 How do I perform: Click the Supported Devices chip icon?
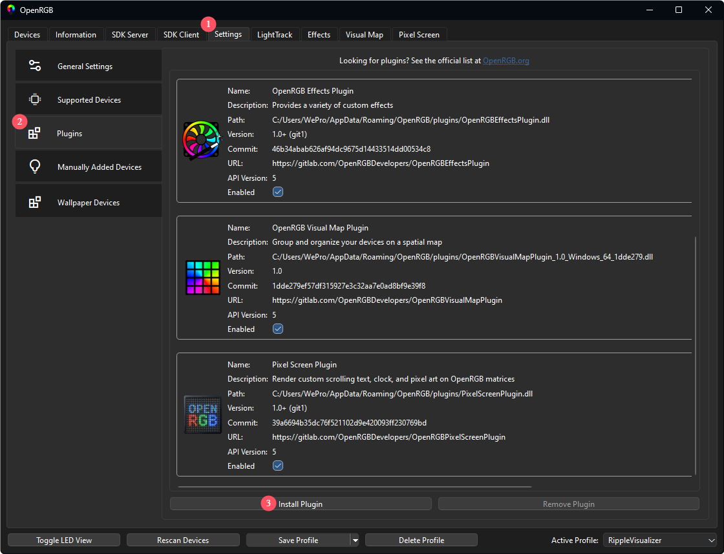point(35,99)
